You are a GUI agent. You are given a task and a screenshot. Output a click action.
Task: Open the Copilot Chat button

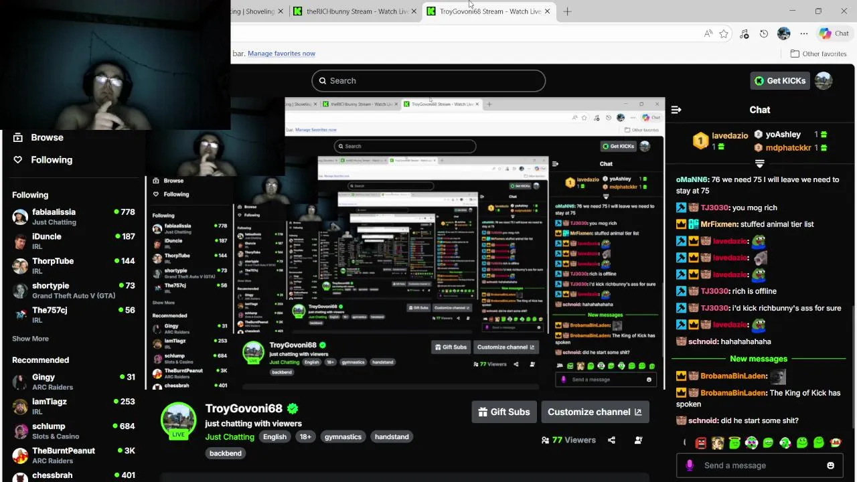click(x=834, y=33)
